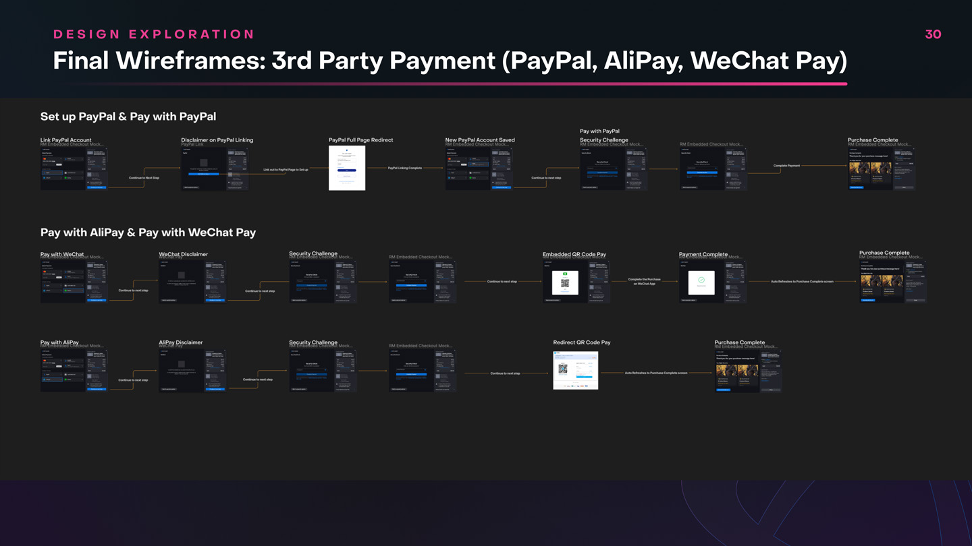Open the New PayPal Account Saved wireframe
The image size is (972, 546).
(479, 169)
